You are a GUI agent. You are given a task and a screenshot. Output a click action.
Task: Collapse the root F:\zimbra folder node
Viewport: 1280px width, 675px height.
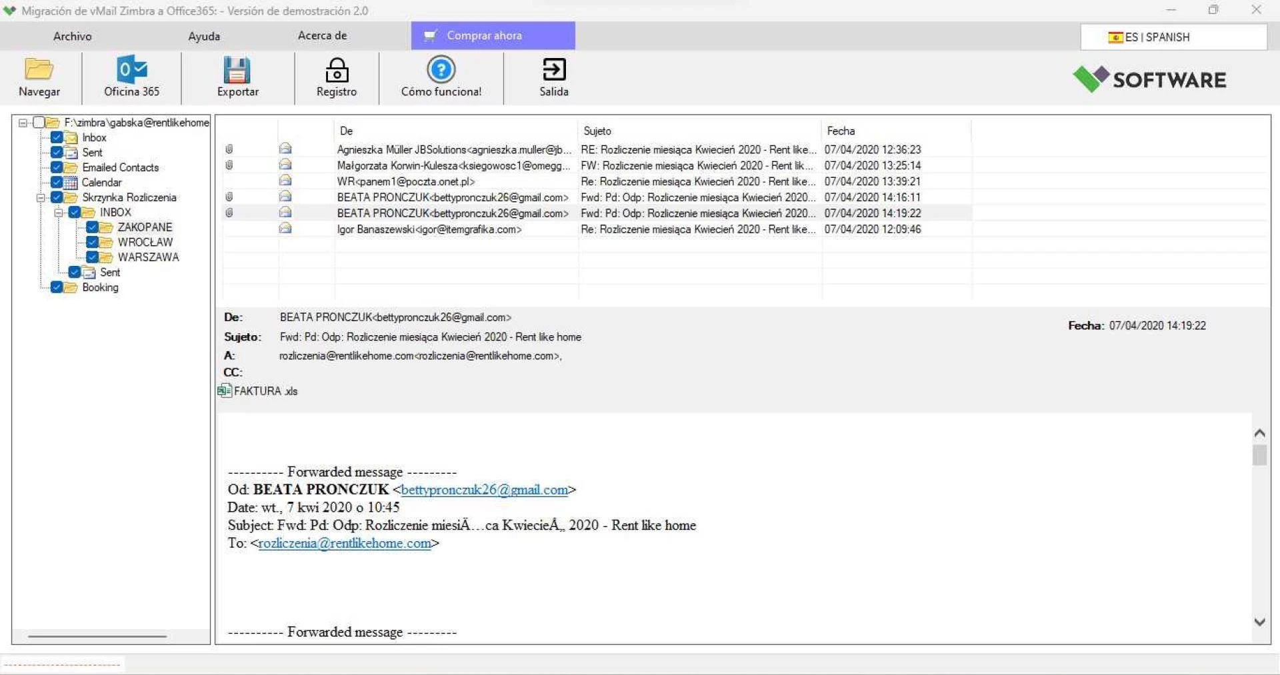tap(23, 123)
